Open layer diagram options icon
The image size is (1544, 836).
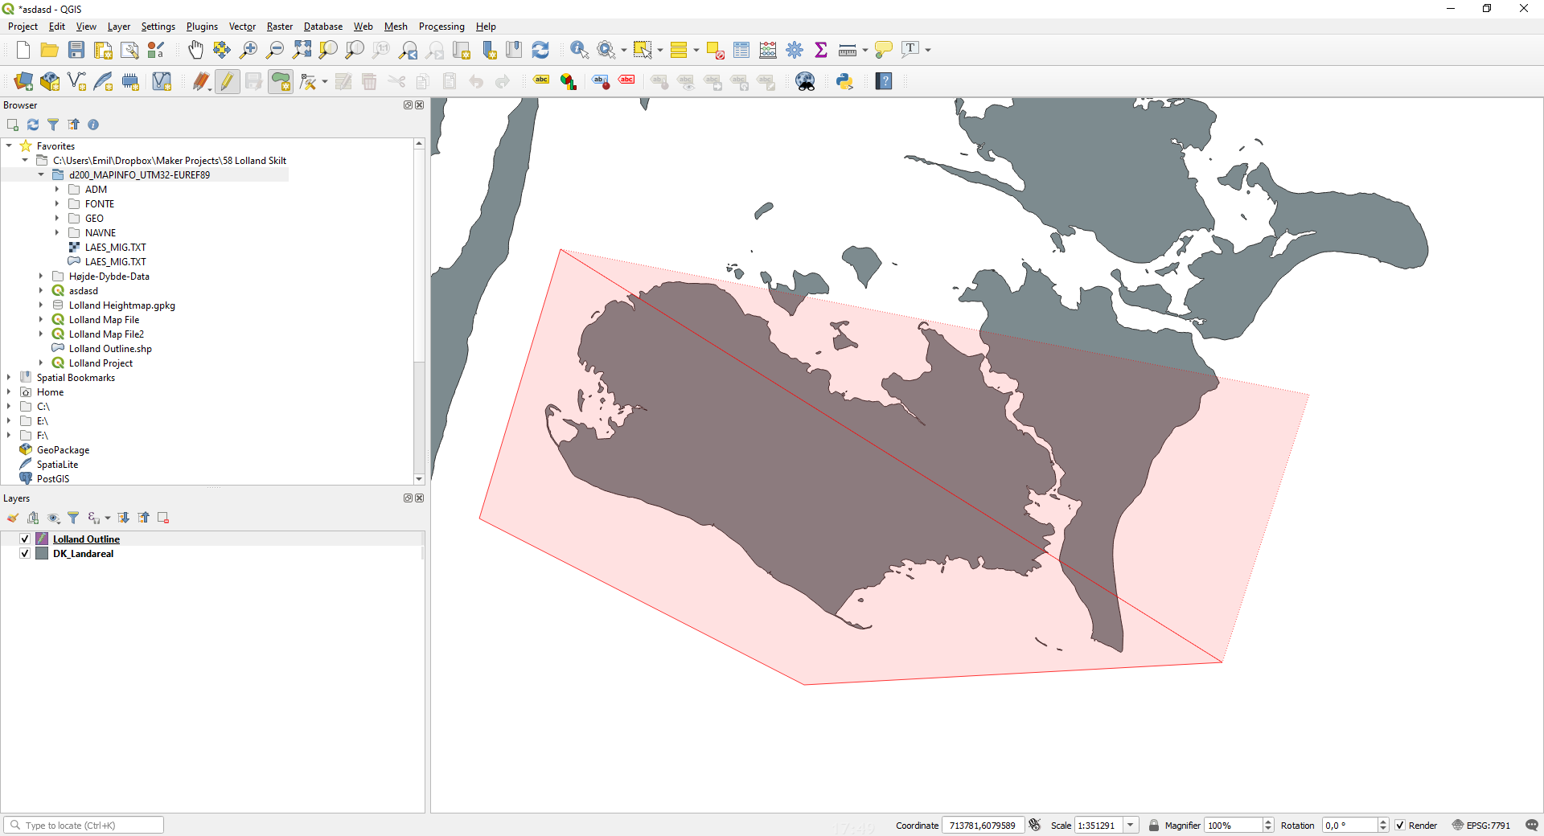569,81
